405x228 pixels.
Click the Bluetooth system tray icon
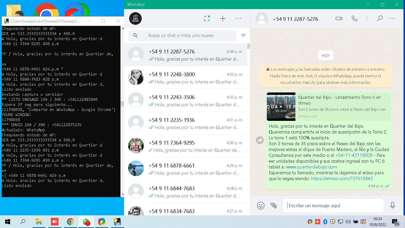325,222
